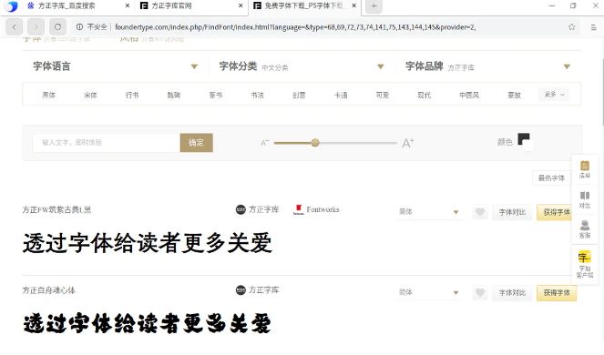Select the 宋体 category
Screen dimensions: 604x355
90,95
